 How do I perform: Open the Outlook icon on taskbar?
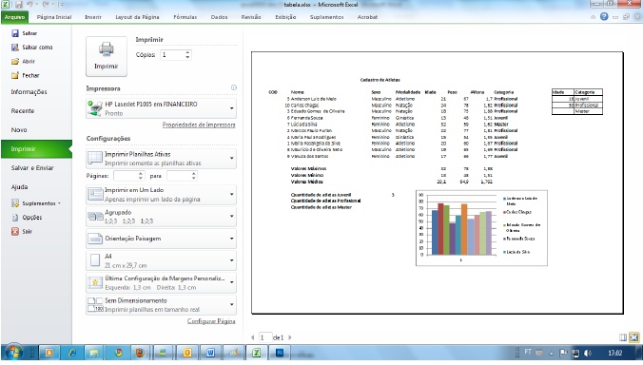tap(187, 353)
